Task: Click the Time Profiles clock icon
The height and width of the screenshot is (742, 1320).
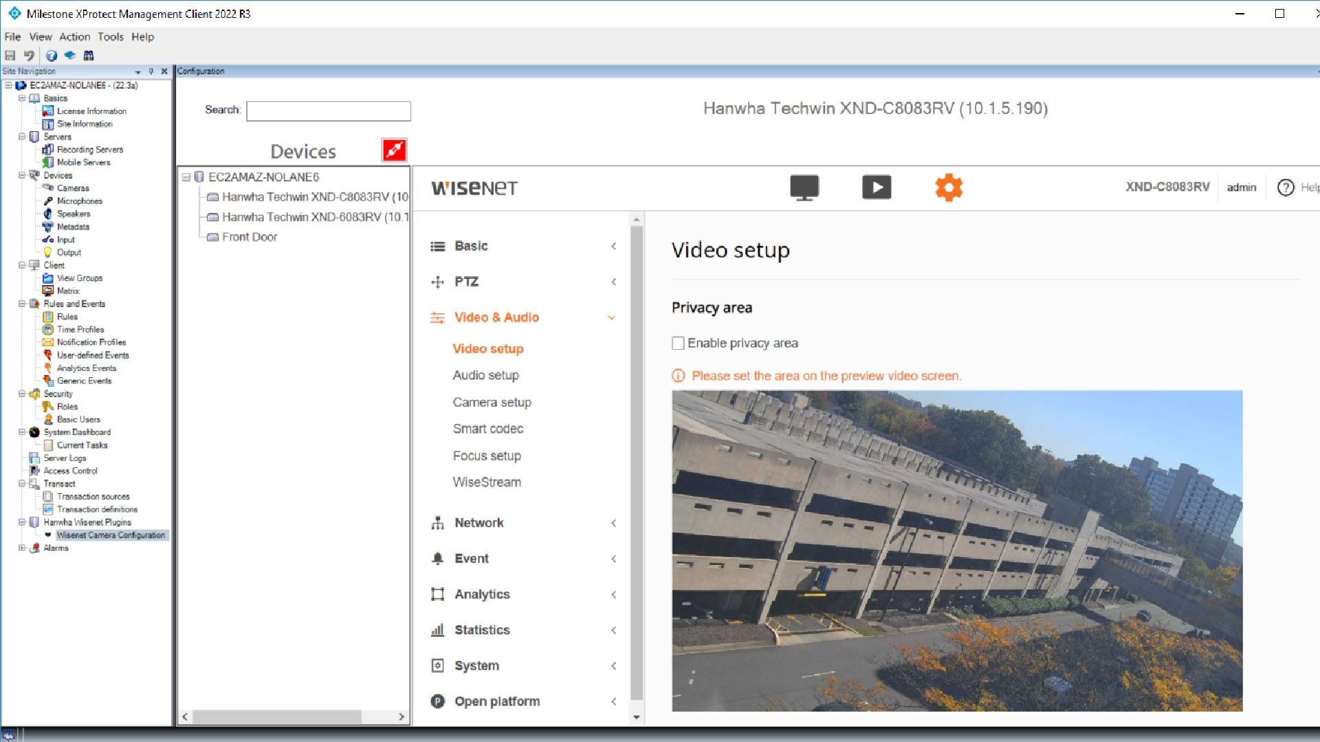Action: (x=48, y=329)
